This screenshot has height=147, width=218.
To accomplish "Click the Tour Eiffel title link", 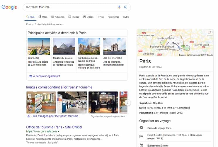I will 33,58.
